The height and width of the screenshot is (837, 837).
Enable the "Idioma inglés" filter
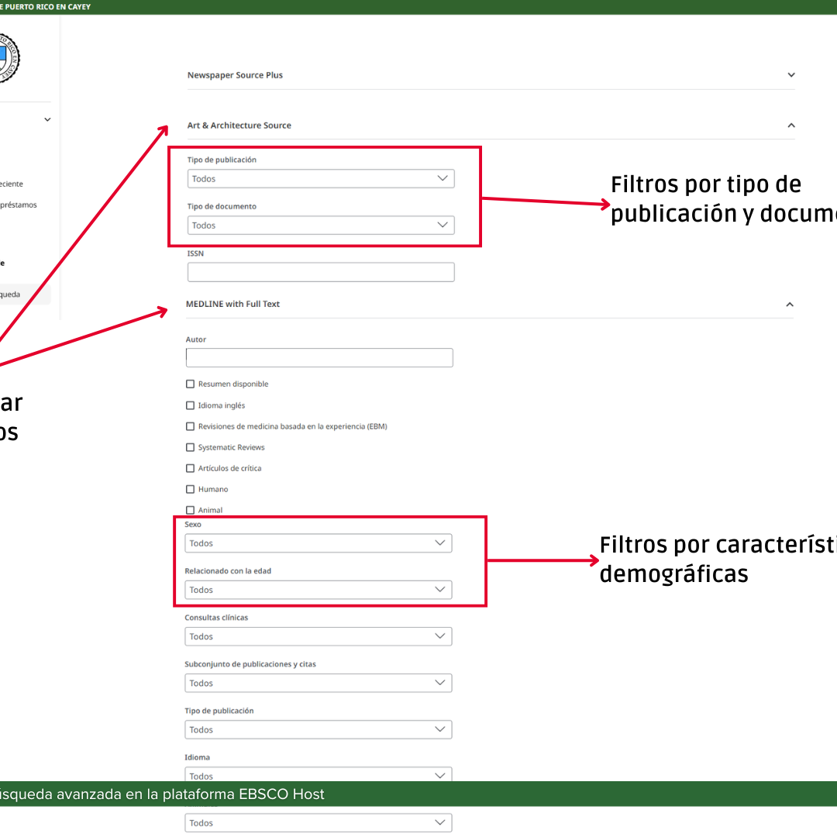point(190,405)
